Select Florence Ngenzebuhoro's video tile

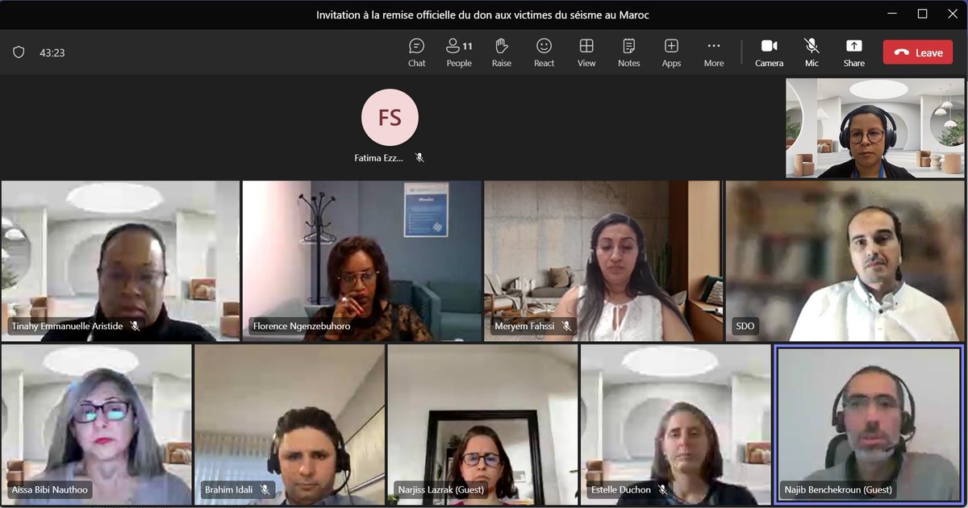pos(362,261)
